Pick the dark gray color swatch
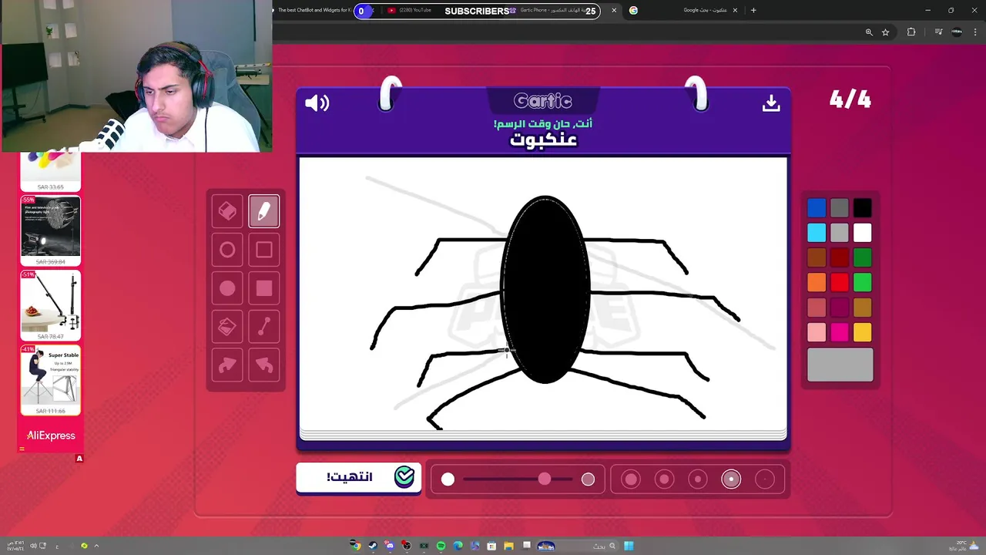The width and height of the screenshot is (986, 555). 840,208
